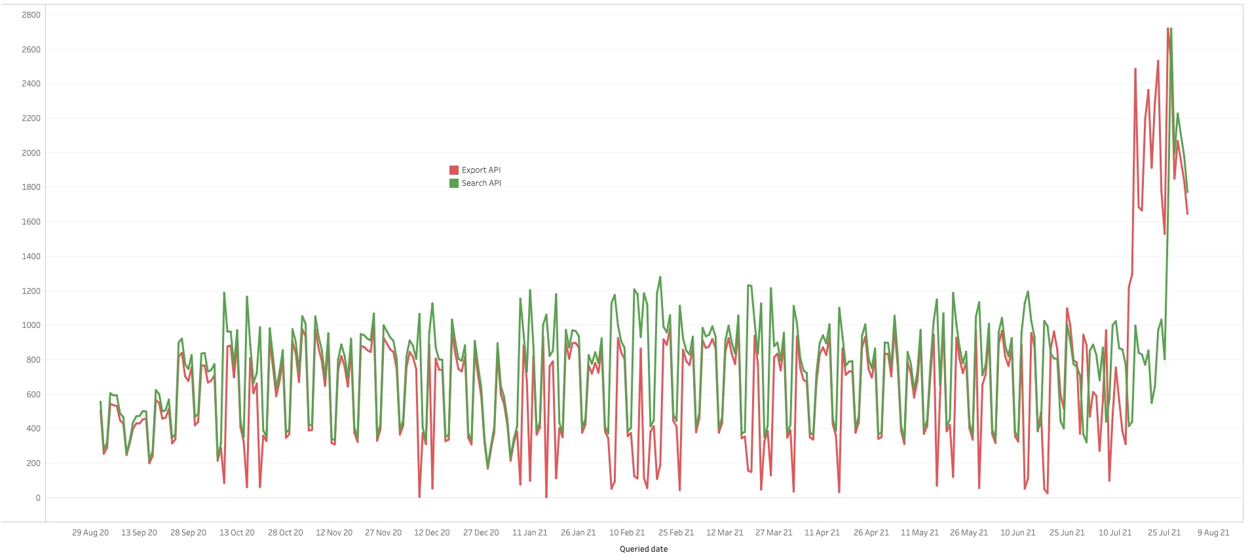The height and width of the screenshot is (557, 1250).
Task: Click the 25 Jul 21 date label
Action: point(1164,533)
